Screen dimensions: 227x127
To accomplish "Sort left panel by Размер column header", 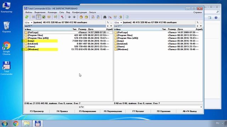I will coord(82,29).
